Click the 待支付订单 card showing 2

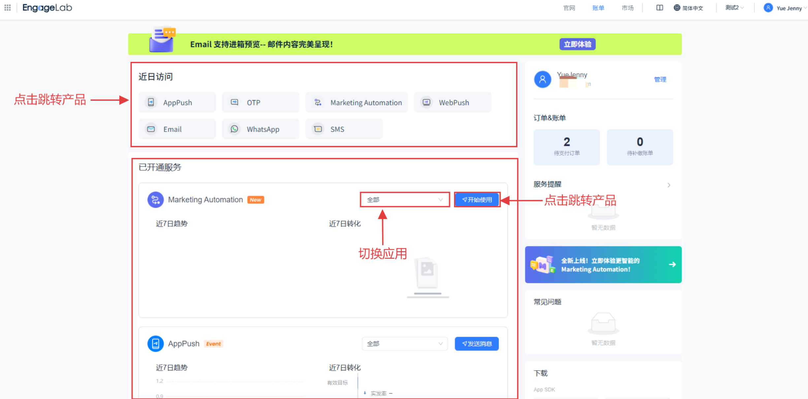pos(567,147)
